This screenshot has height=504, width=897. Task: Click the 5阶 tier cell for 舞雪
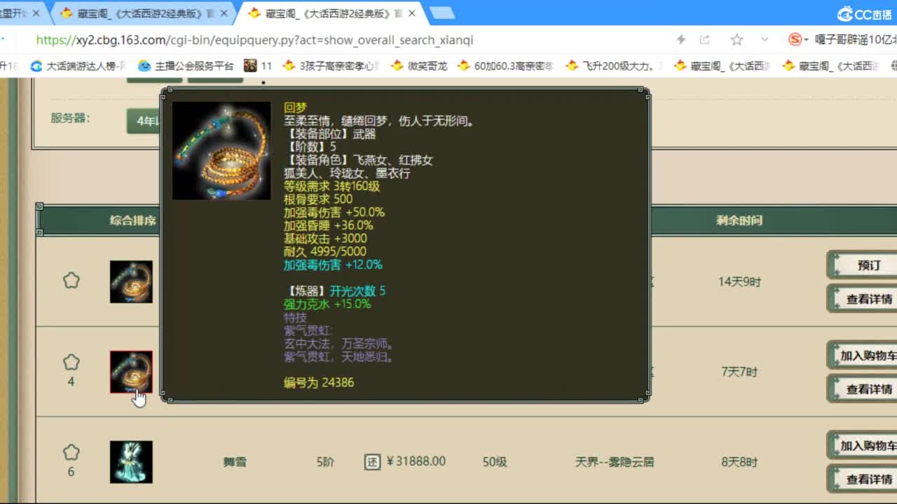[326, 462]
